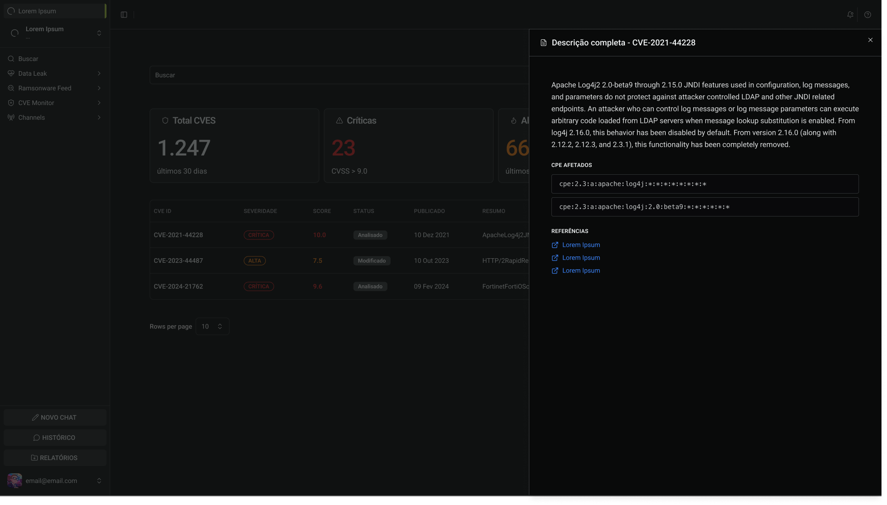Select the CVE-2023-44487 row ID
Image resolution: width=887 pixels, height=505 pixels.
coord(178,261)
